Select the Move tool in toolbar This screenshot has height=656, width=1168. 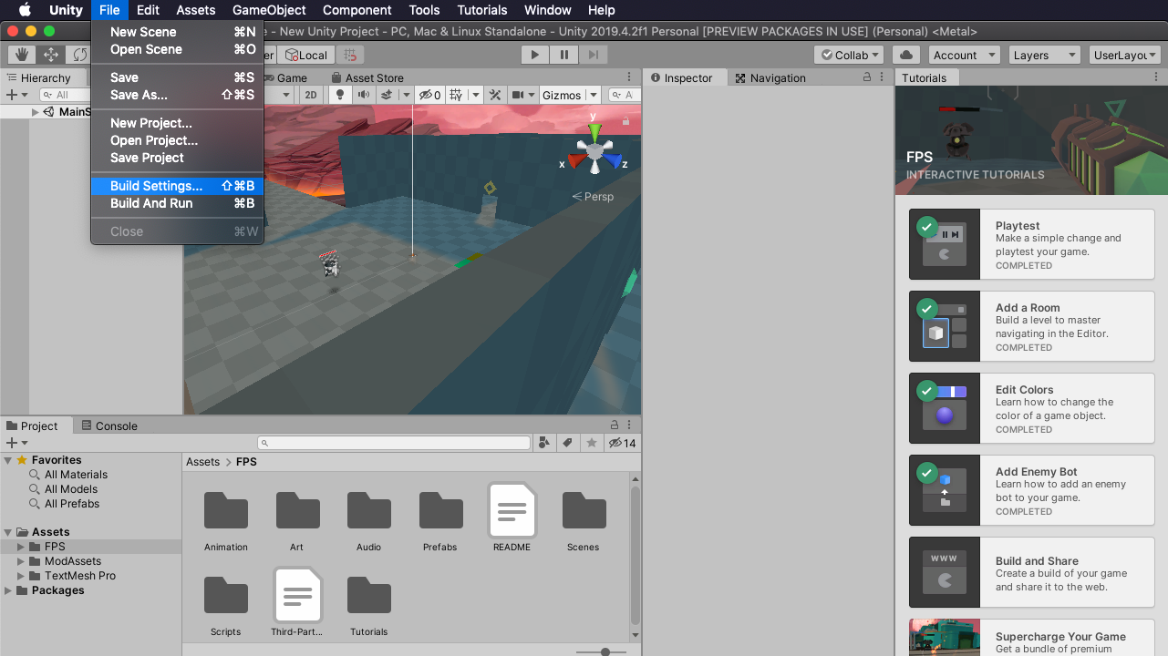click(51, 55)
